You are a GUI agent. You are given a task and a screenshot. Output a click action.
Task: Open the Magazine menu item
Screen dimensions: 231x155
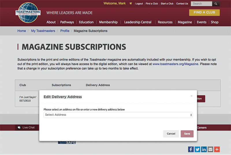185,22
